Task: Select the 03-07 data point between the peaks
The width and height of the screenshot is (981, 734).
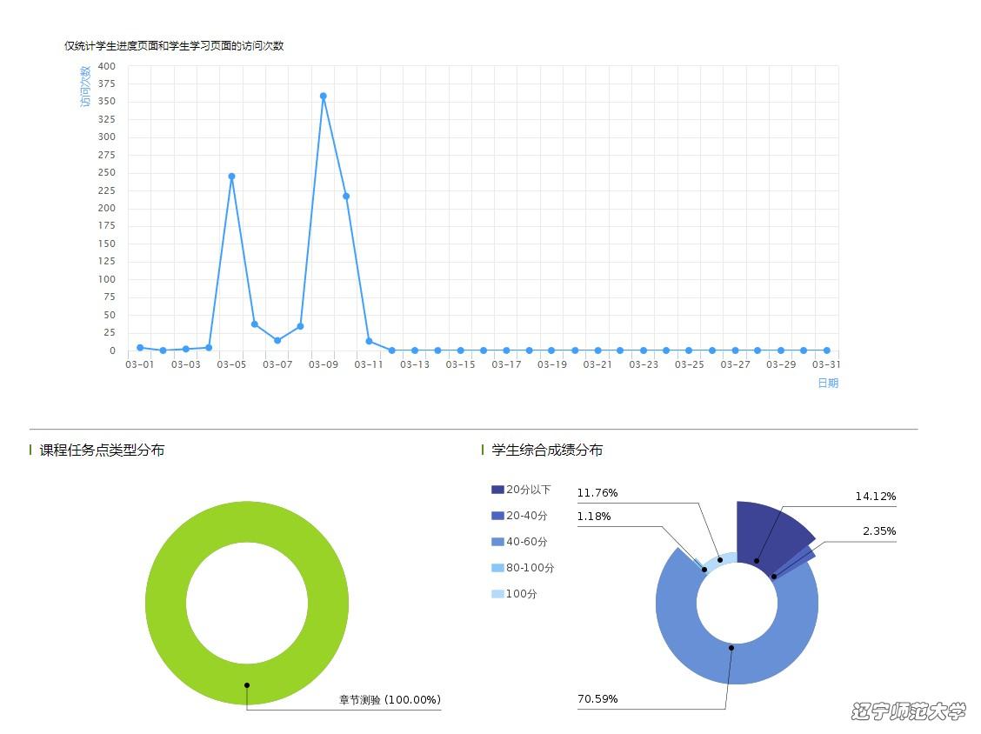Action: click(277, 340)
